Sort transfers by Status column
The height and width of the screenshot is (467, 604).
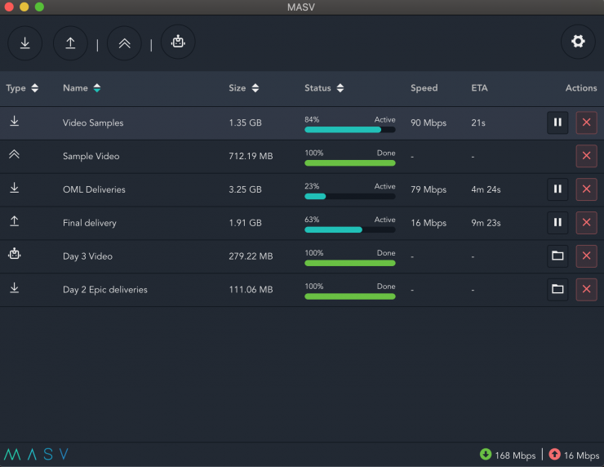point(324,88)
